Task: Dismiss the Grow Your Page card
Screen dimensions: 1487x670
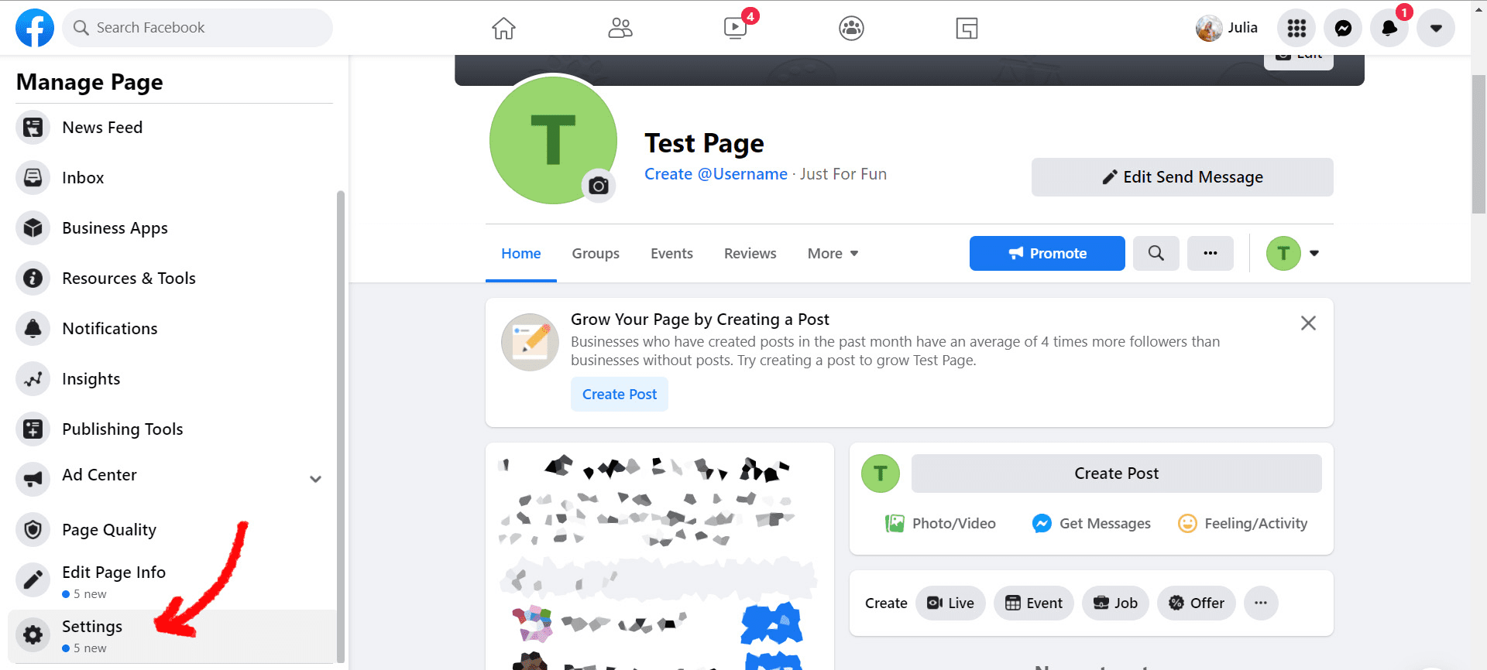Action: click(1308, 323)
